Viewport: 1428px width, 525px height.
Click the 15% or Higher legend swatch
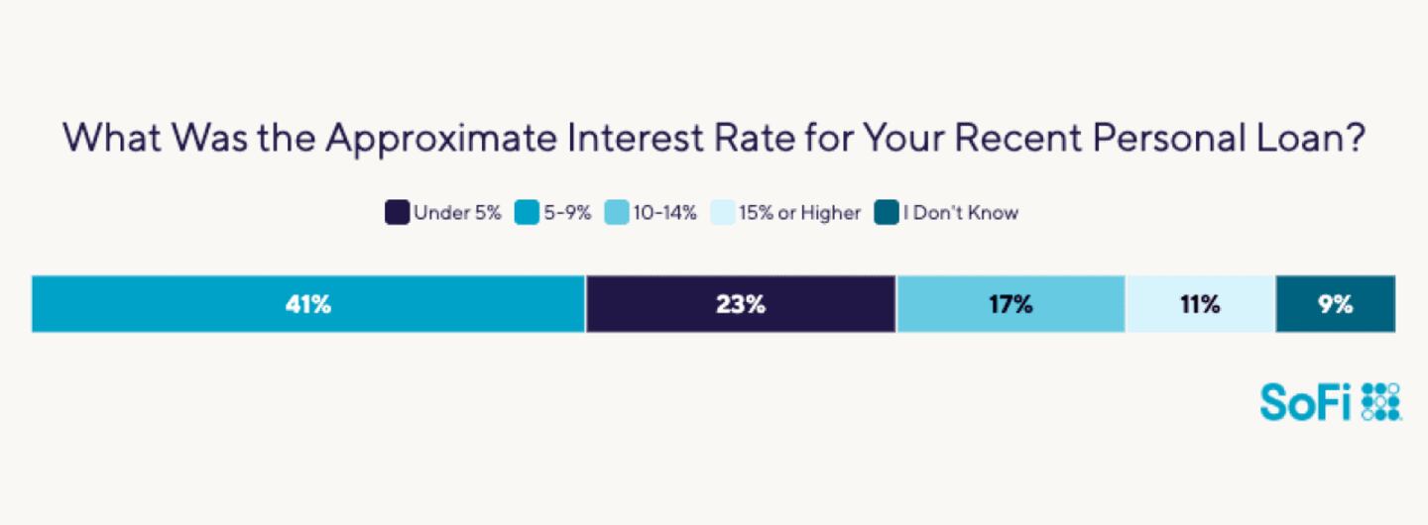pyautogui.click(x=723, y=213)
